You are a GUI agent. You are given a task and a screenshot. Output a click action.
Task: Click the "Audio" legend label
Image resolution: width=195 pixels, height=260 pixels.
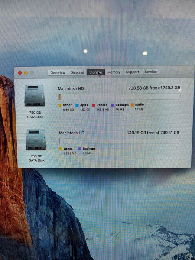(139, 105)
